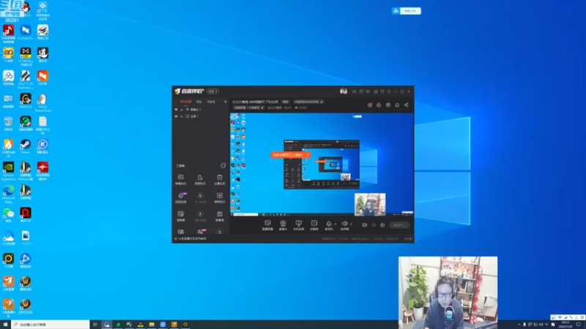Screen dimensions: 586x329
Task: Collapse the 工具箱 toolbox panel
Action: (223, 165)
